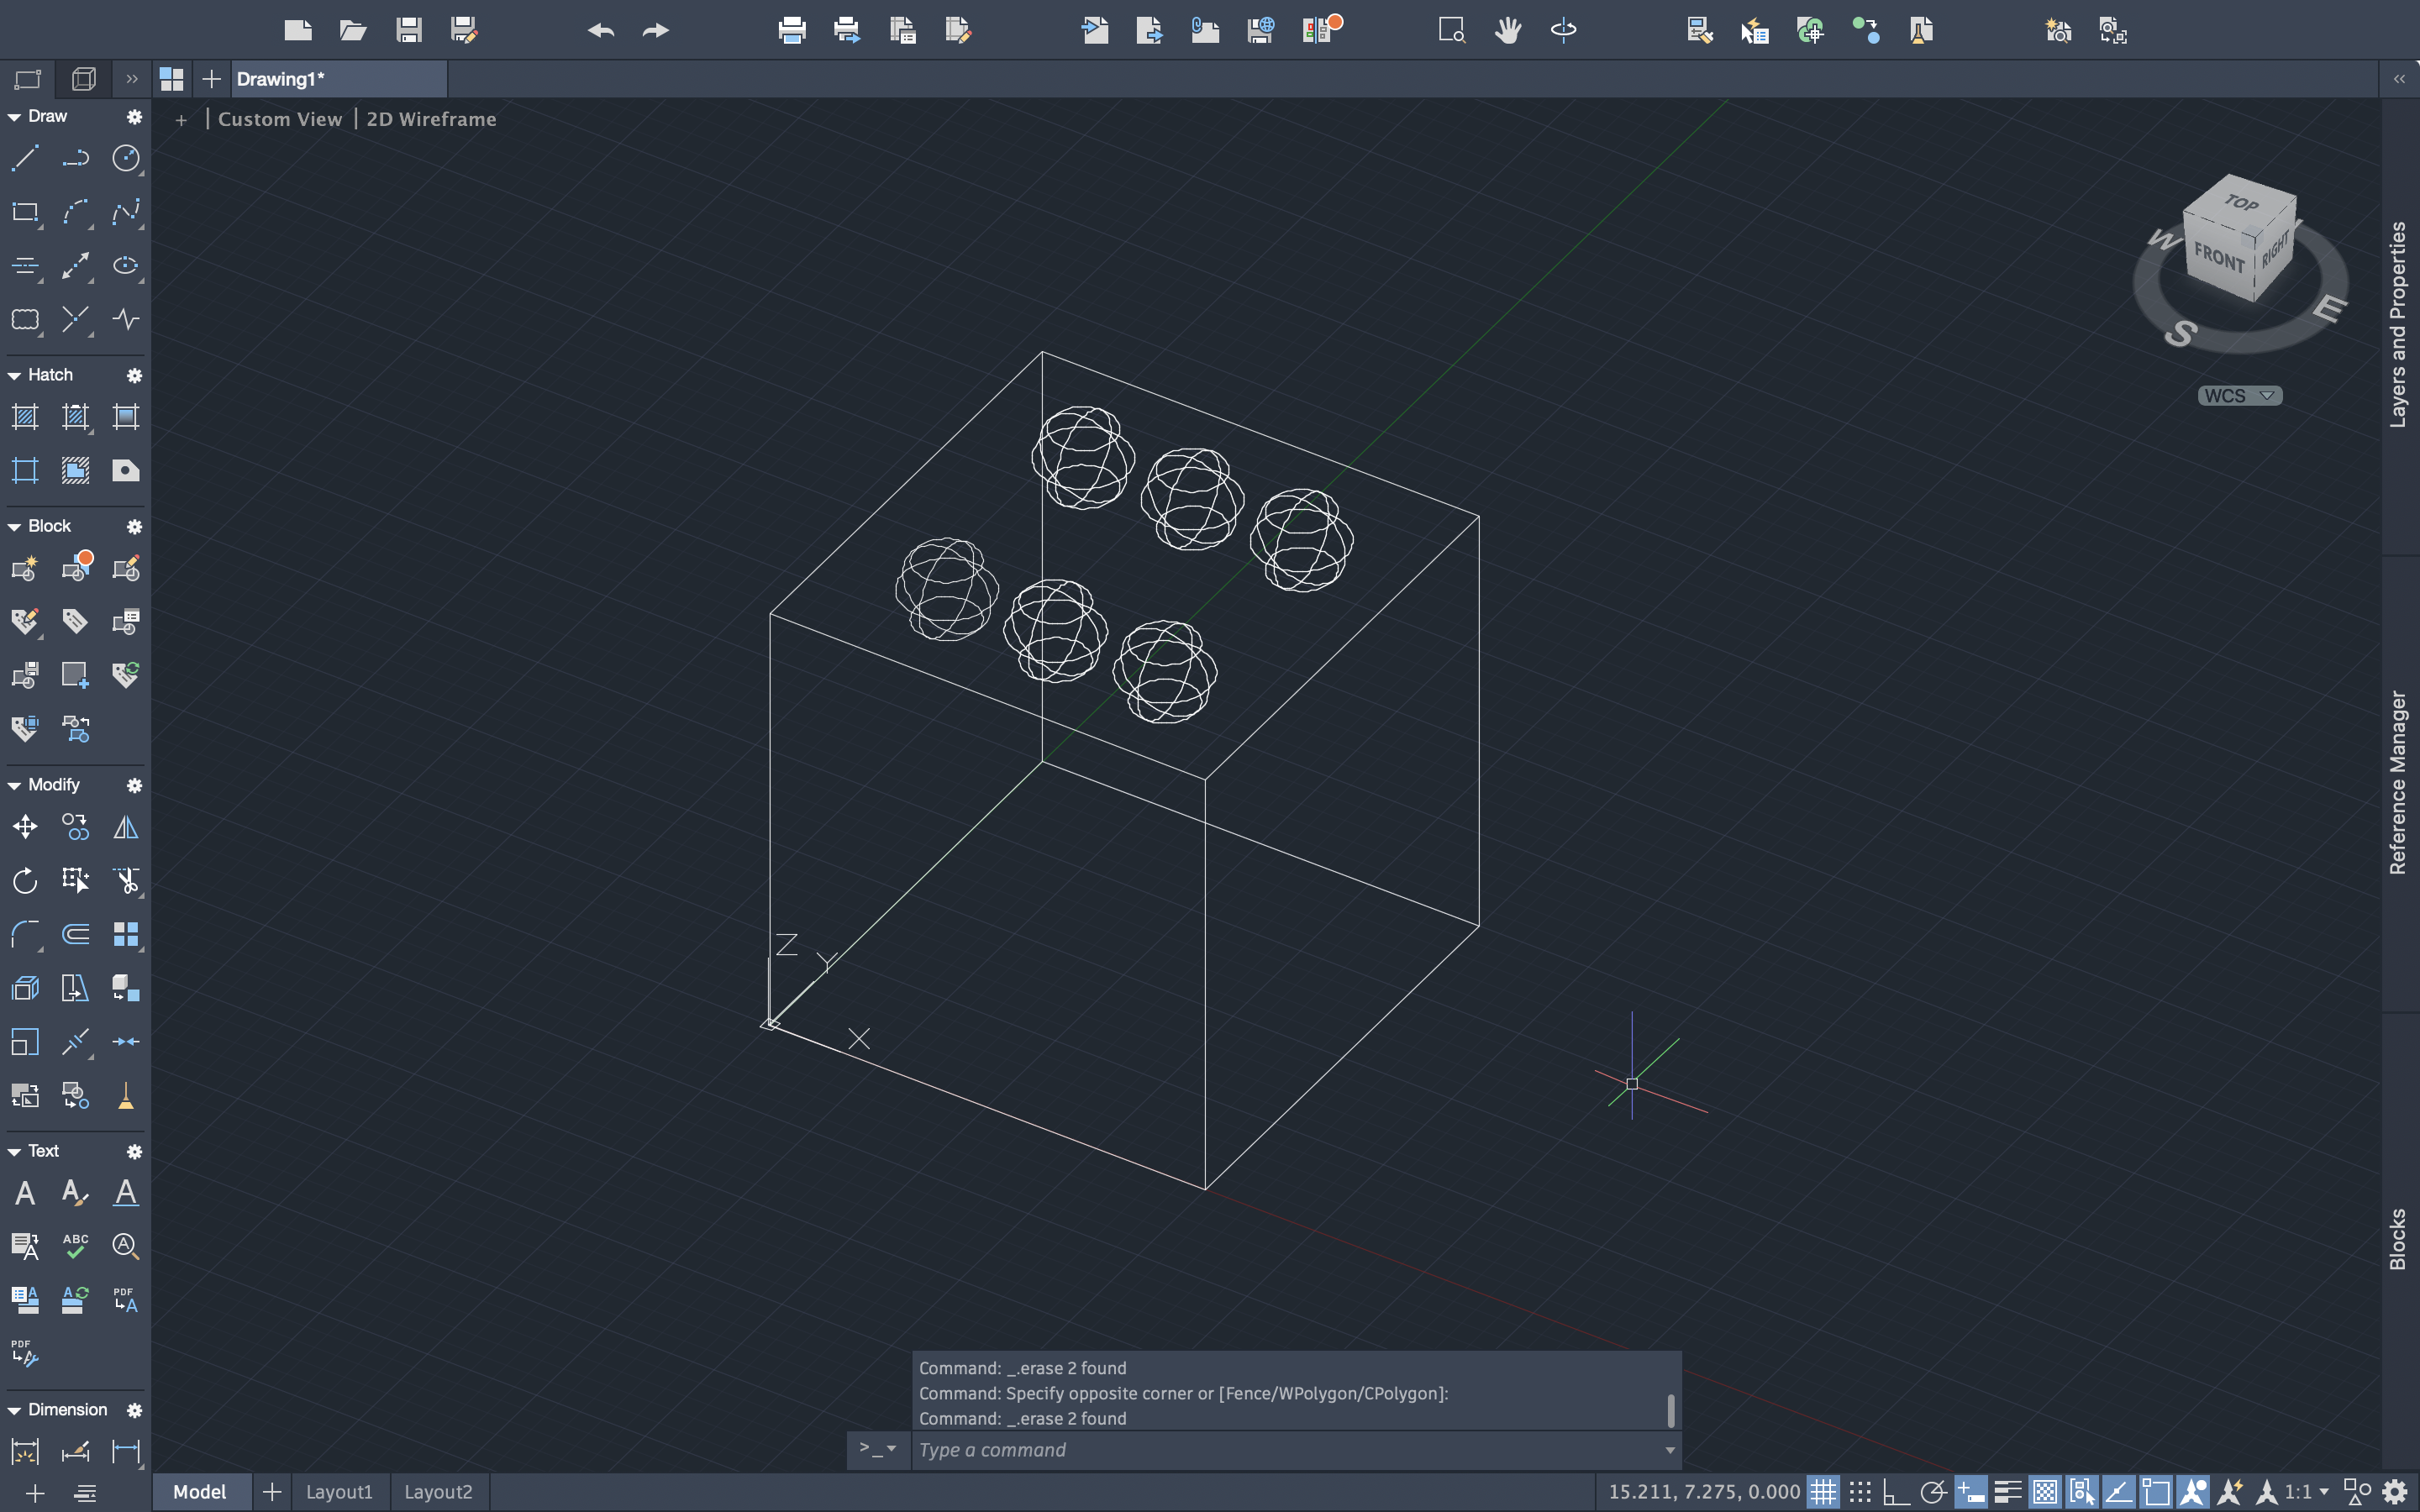This screenshot has width=2420, height=1512.
Task: Open the WCS coordinate system dropdown
Action: pyautogui.click(x=2240, y=396)
